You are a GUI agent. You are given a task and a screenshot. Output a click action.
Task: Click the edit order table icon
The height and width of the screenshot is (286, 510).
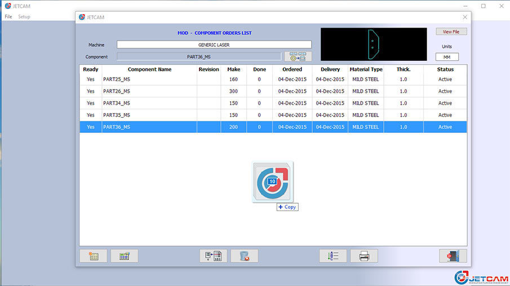[125, 256]
